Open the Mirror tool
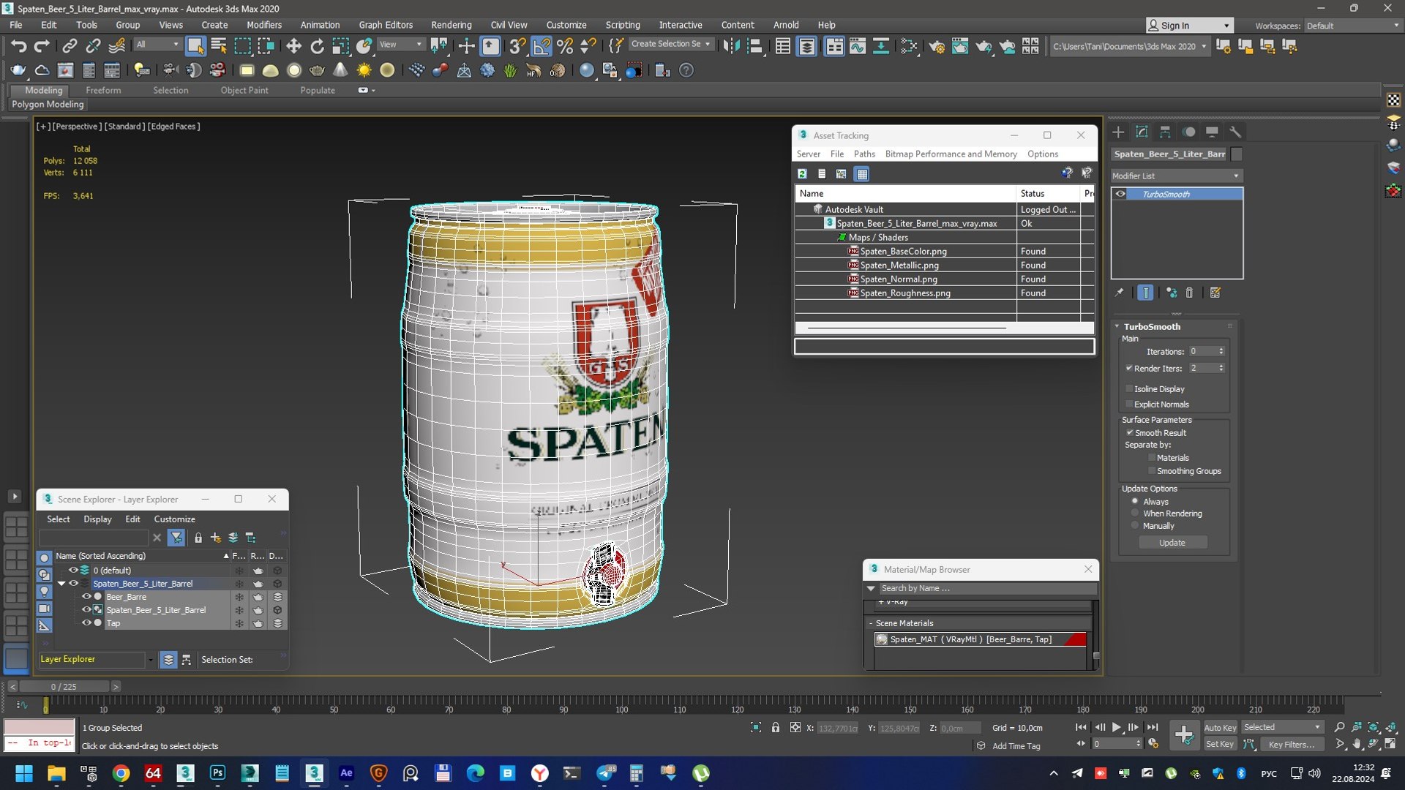 click(730, 46)
